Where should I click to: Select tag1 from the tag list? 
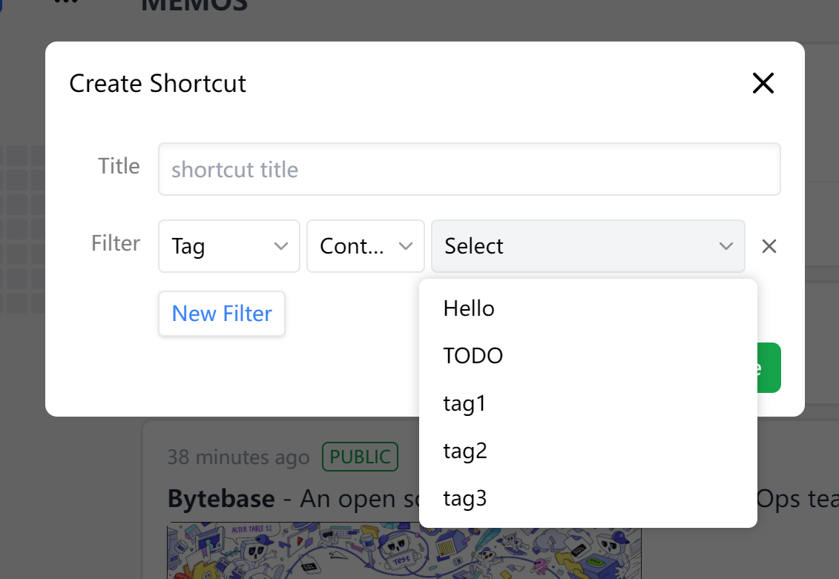coord(464,403)
